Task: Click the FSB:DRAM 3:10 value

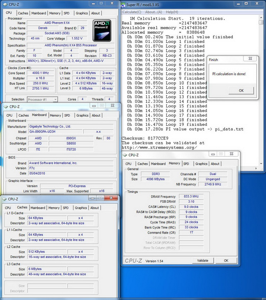Action: click(191, 201)
